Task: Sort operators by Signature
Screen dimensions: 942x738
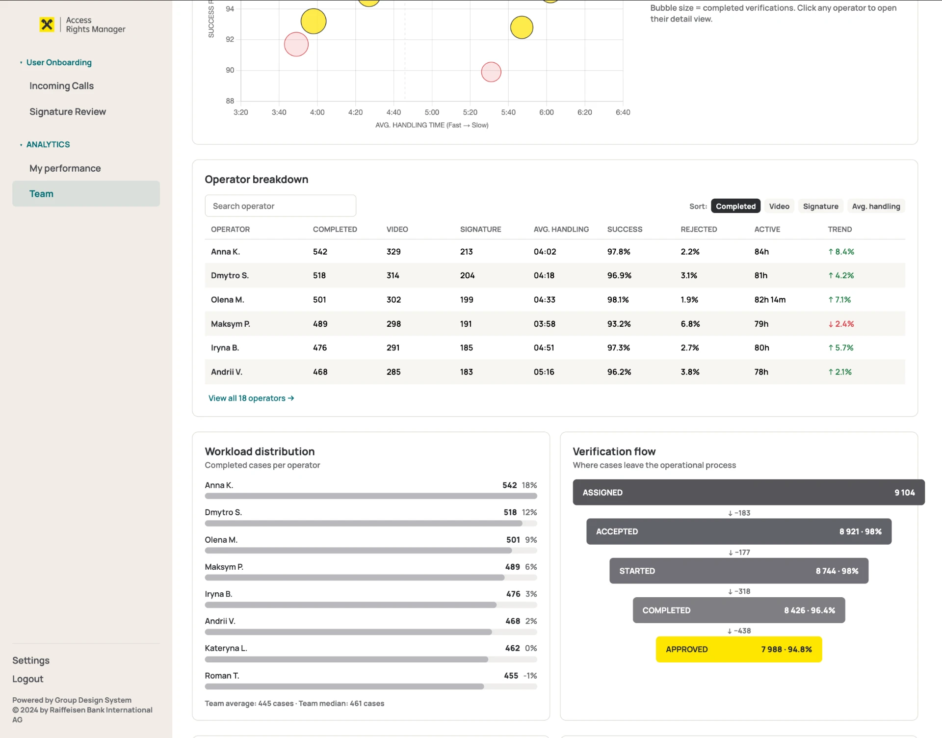Action: pos(820,206)
